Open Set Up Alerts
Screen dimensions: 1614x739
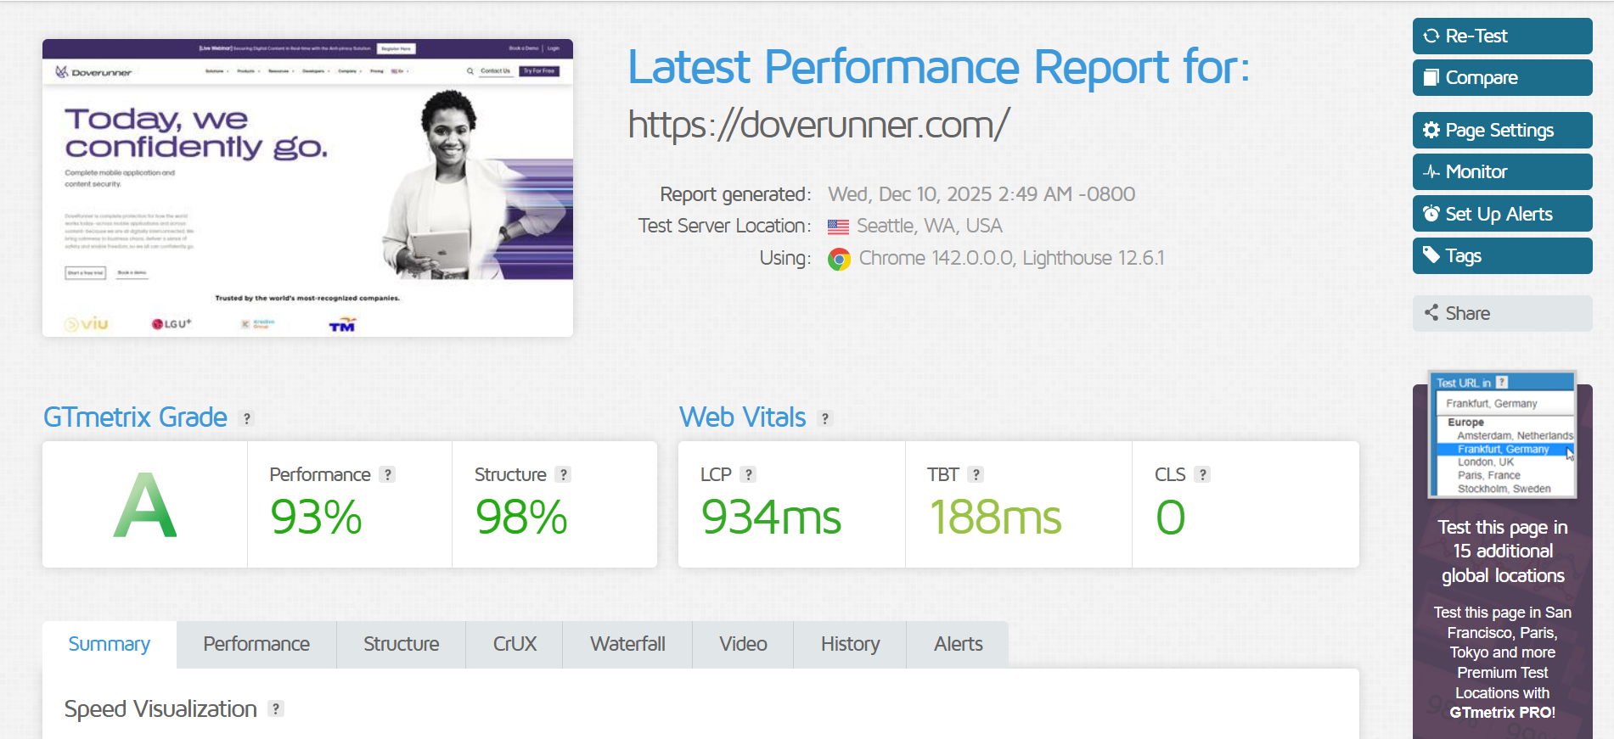(1502, 214)
